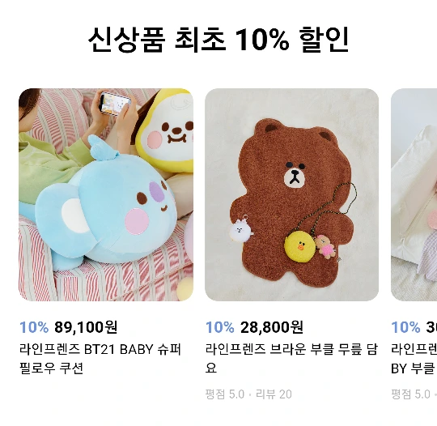The width and height of the screenshot is (437, 426).
Task: Open the BT21 BABY cushion product image
Action: coord(106,194)
